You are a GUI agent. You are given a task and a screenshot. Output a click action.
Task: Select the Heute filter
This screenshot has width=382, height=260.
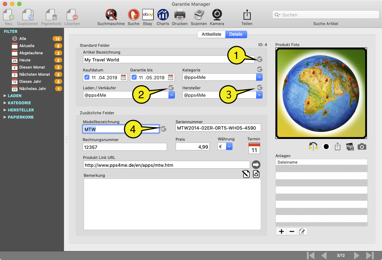click(32, 60)
